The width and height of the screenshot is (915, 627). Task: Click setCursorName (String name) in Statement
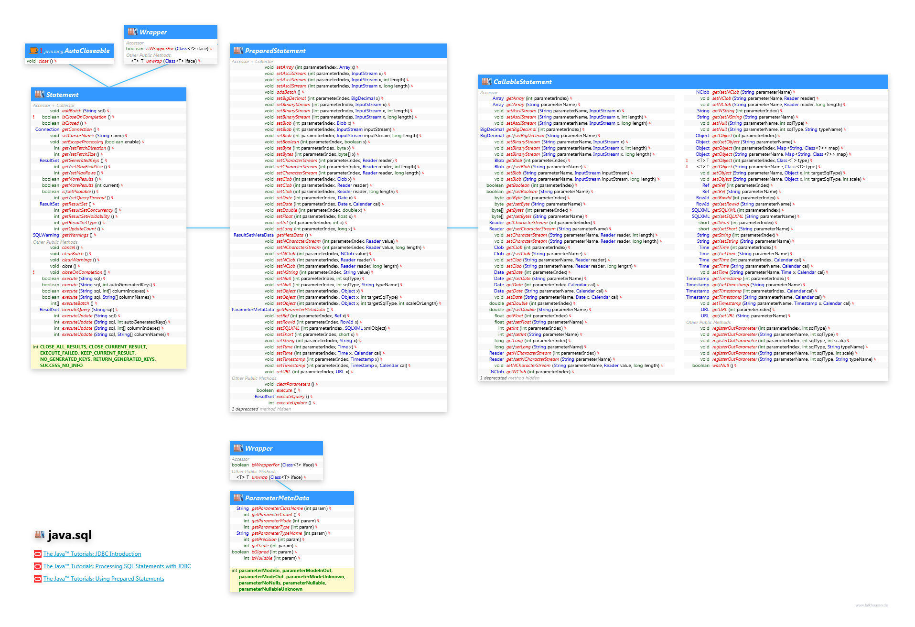93,136
